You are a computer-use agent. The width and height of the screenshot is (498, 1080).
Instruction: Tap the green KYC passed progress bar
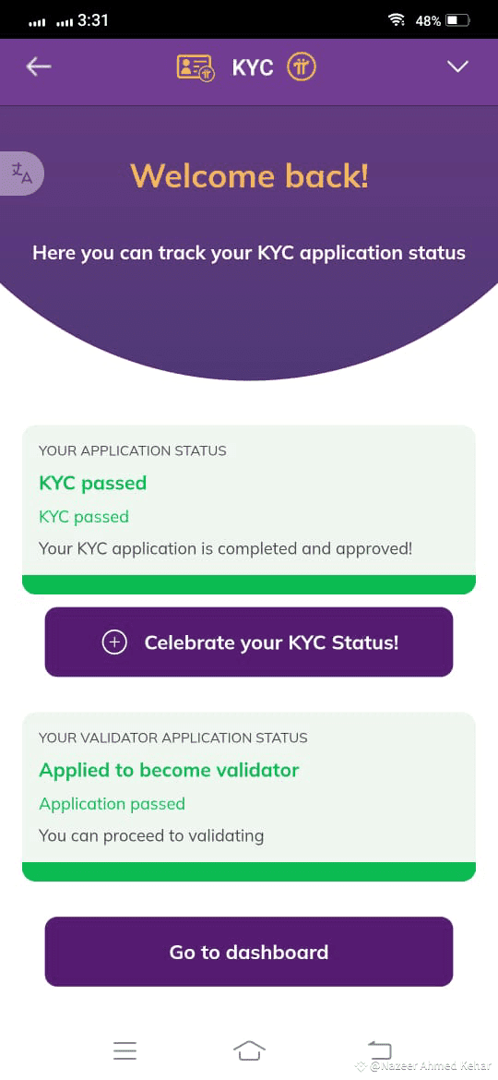(249, 585)
